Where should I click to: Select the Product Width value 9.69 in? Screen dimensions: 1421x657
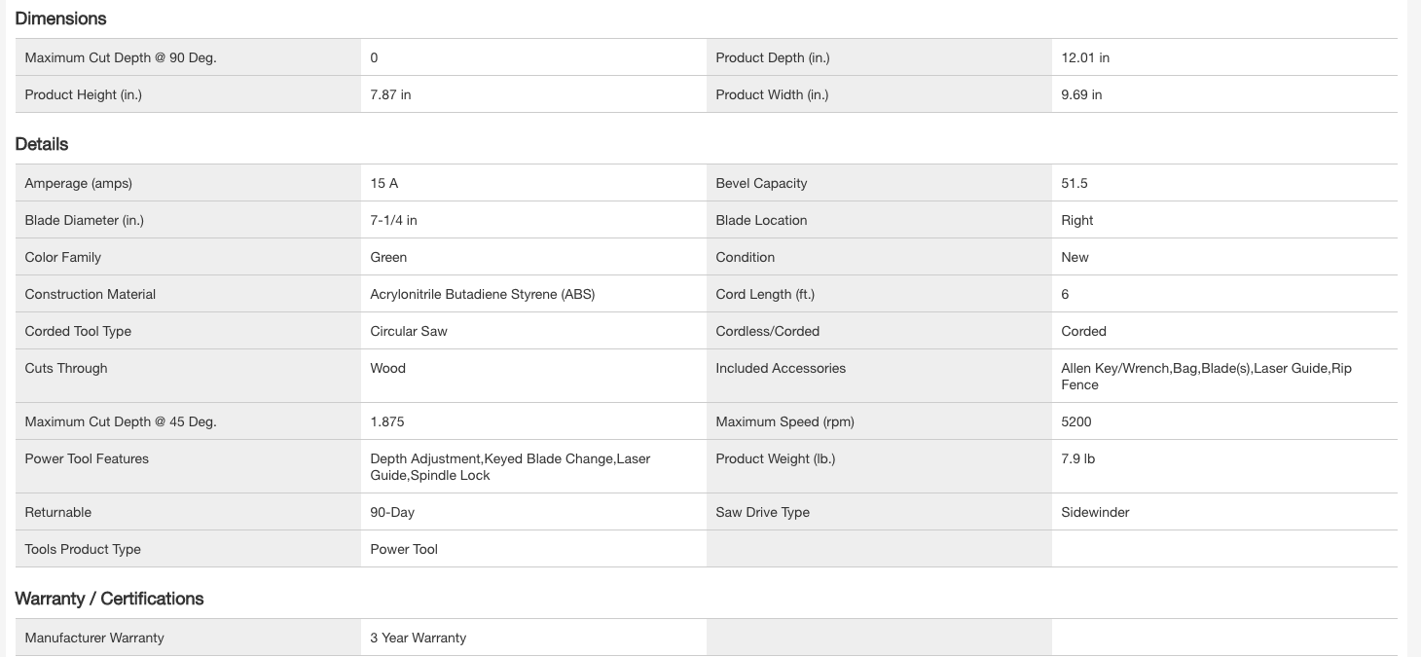pos(1081,94)
